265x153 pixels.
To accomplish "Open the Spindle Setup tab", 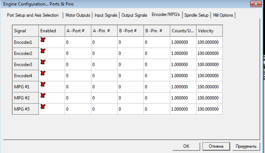I will point(196,15).
